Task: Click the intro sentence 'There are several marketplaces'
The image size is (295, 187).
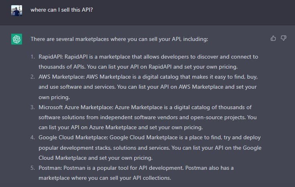Action: pos(119,39)
